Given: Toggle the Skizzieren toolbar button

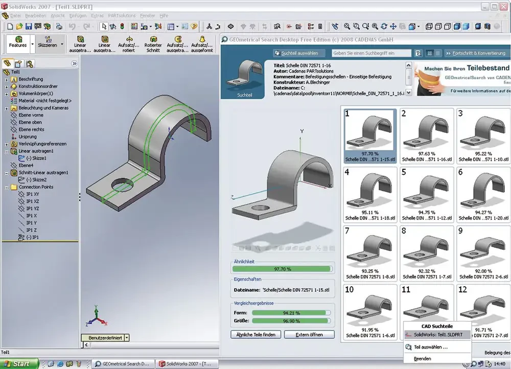Looking at the screenshot, I should click(x=48, y=43).
